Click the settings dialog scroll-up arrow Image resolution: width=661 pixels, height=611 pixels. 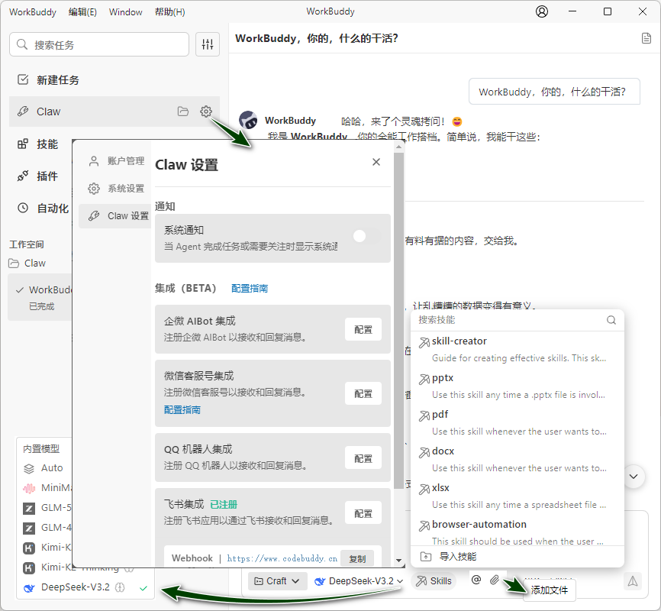398,147
